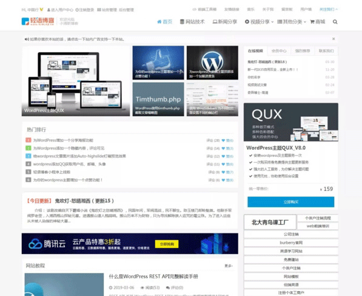Open the WooSidebars article thumbnail
Viewport: 362px width, 296px height.
[212, 99]
